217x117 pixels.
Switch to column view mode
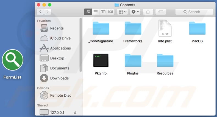pos(103,12)
